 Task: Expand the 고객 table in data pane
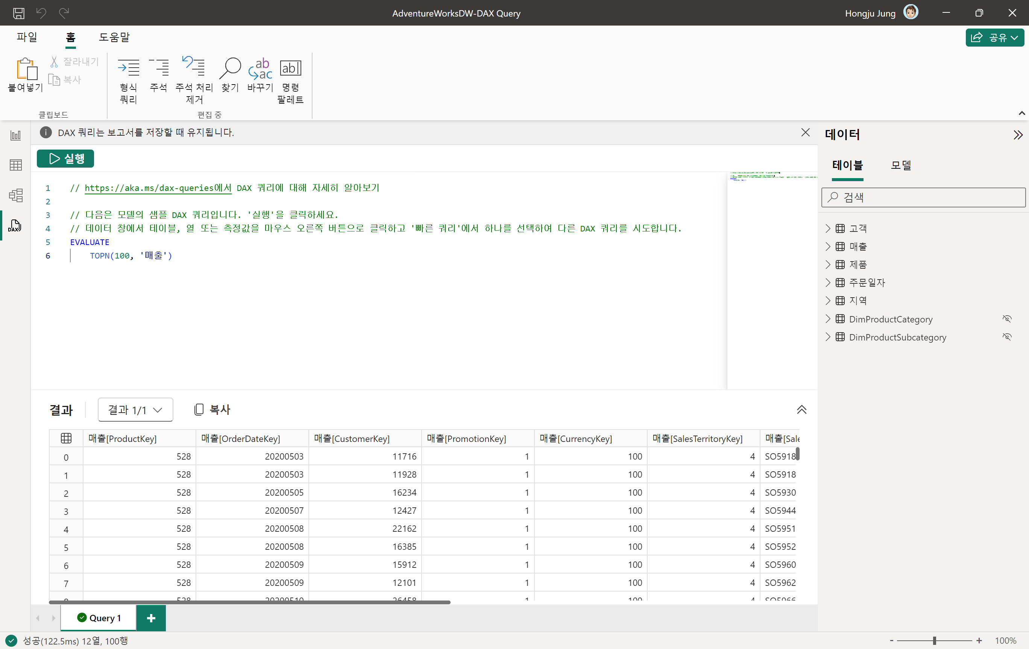point(828,228)
